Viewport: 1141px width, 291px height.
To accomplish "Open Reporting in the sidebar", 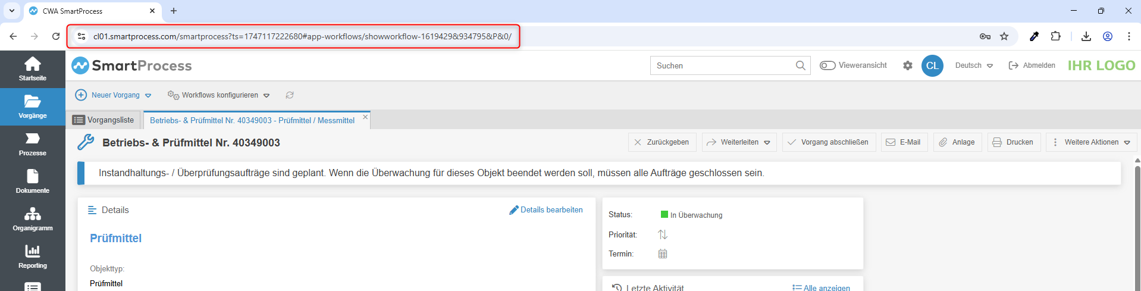I will pos(33,256).
